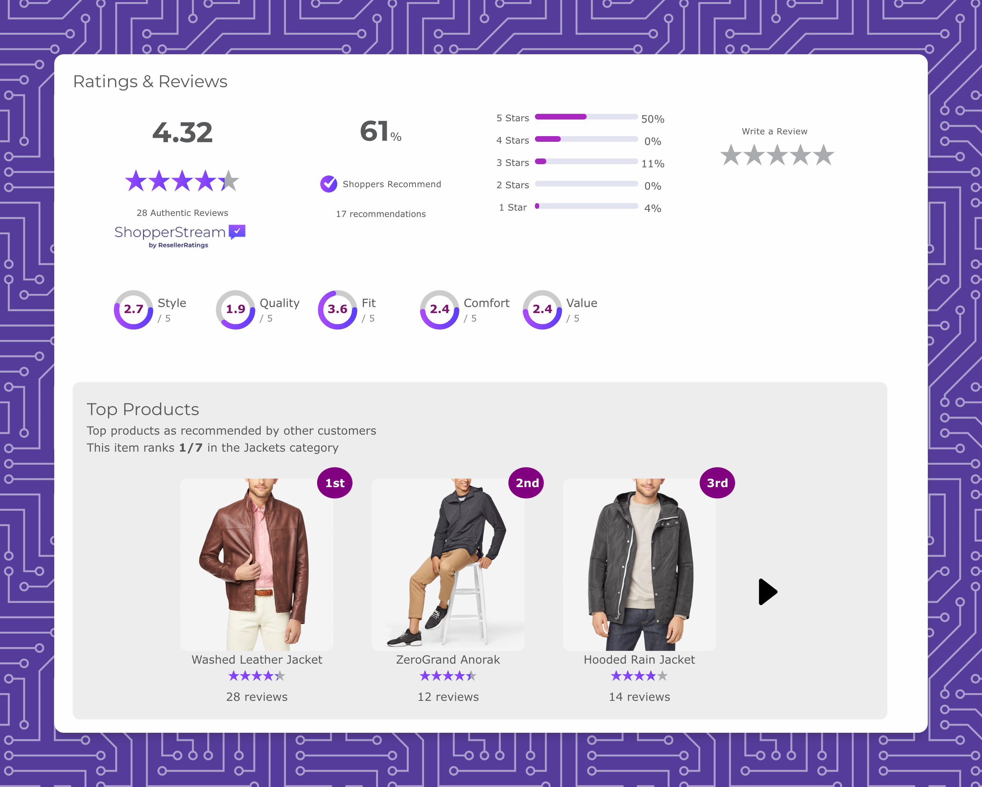Click the 1st rank badge
The image size is (982, 787).
click(335, 483)
